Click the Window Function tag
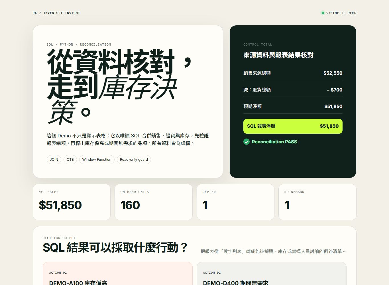 pos(97,160)
